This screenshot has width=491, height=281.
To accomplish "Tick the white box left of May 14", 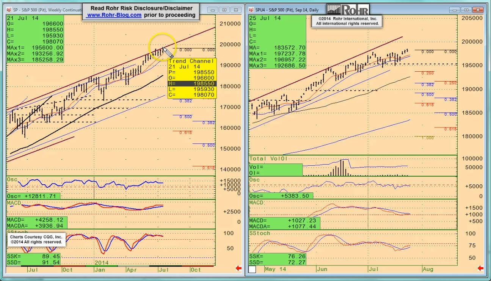I will tap(252, 269).
